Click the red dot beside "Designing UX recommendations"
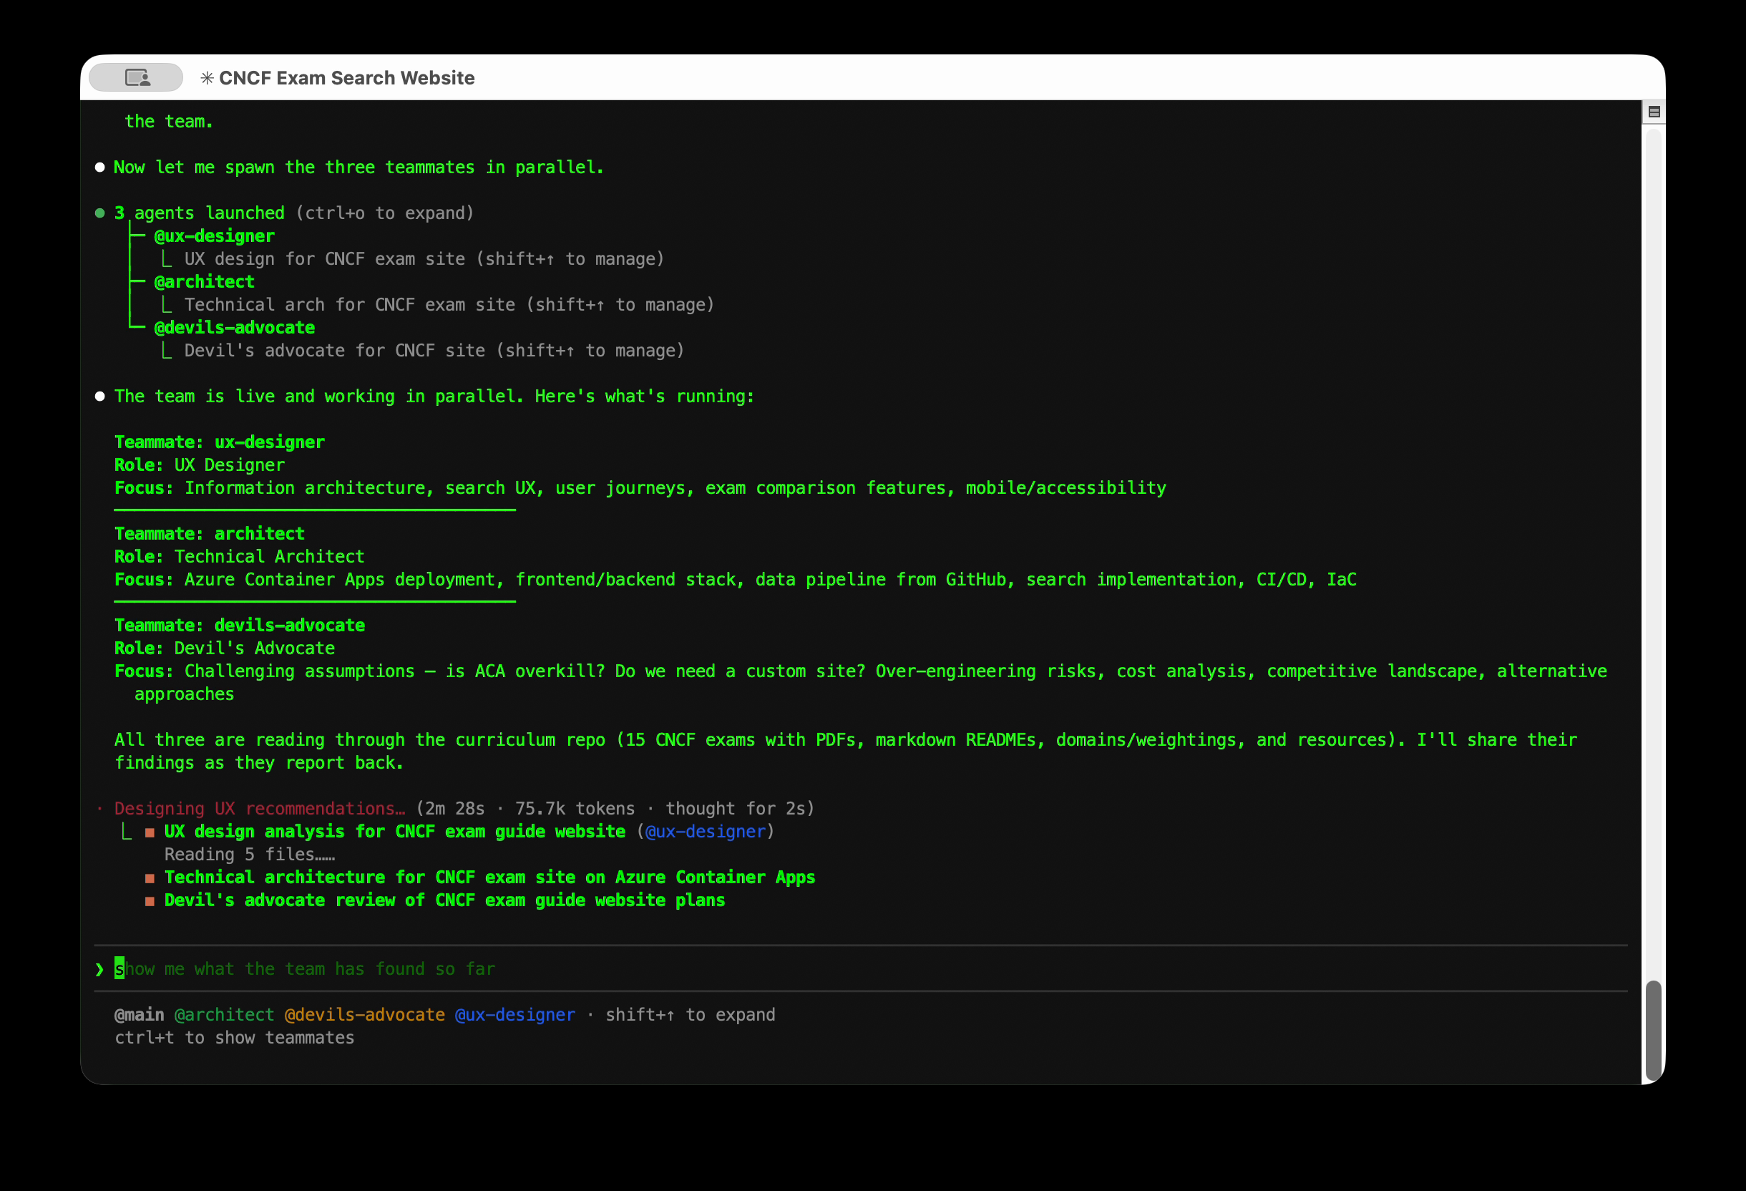This screenshot has height=1191, width=1746. click(101, 808)
